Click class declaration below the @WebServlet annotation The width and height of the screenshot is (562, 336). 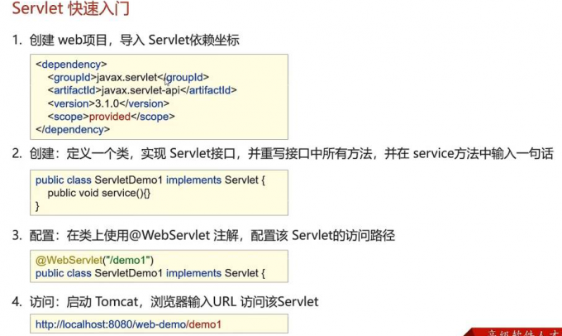(150, 273)
